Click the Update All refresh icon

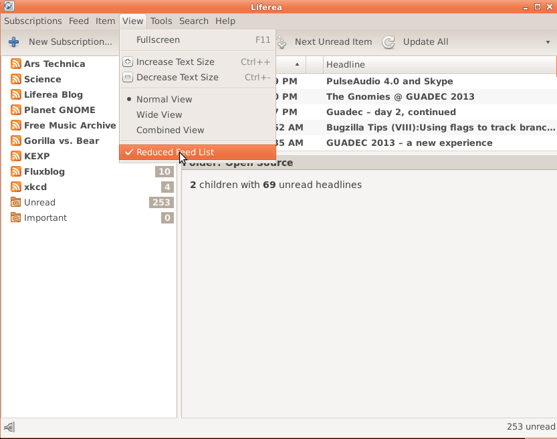388,42
